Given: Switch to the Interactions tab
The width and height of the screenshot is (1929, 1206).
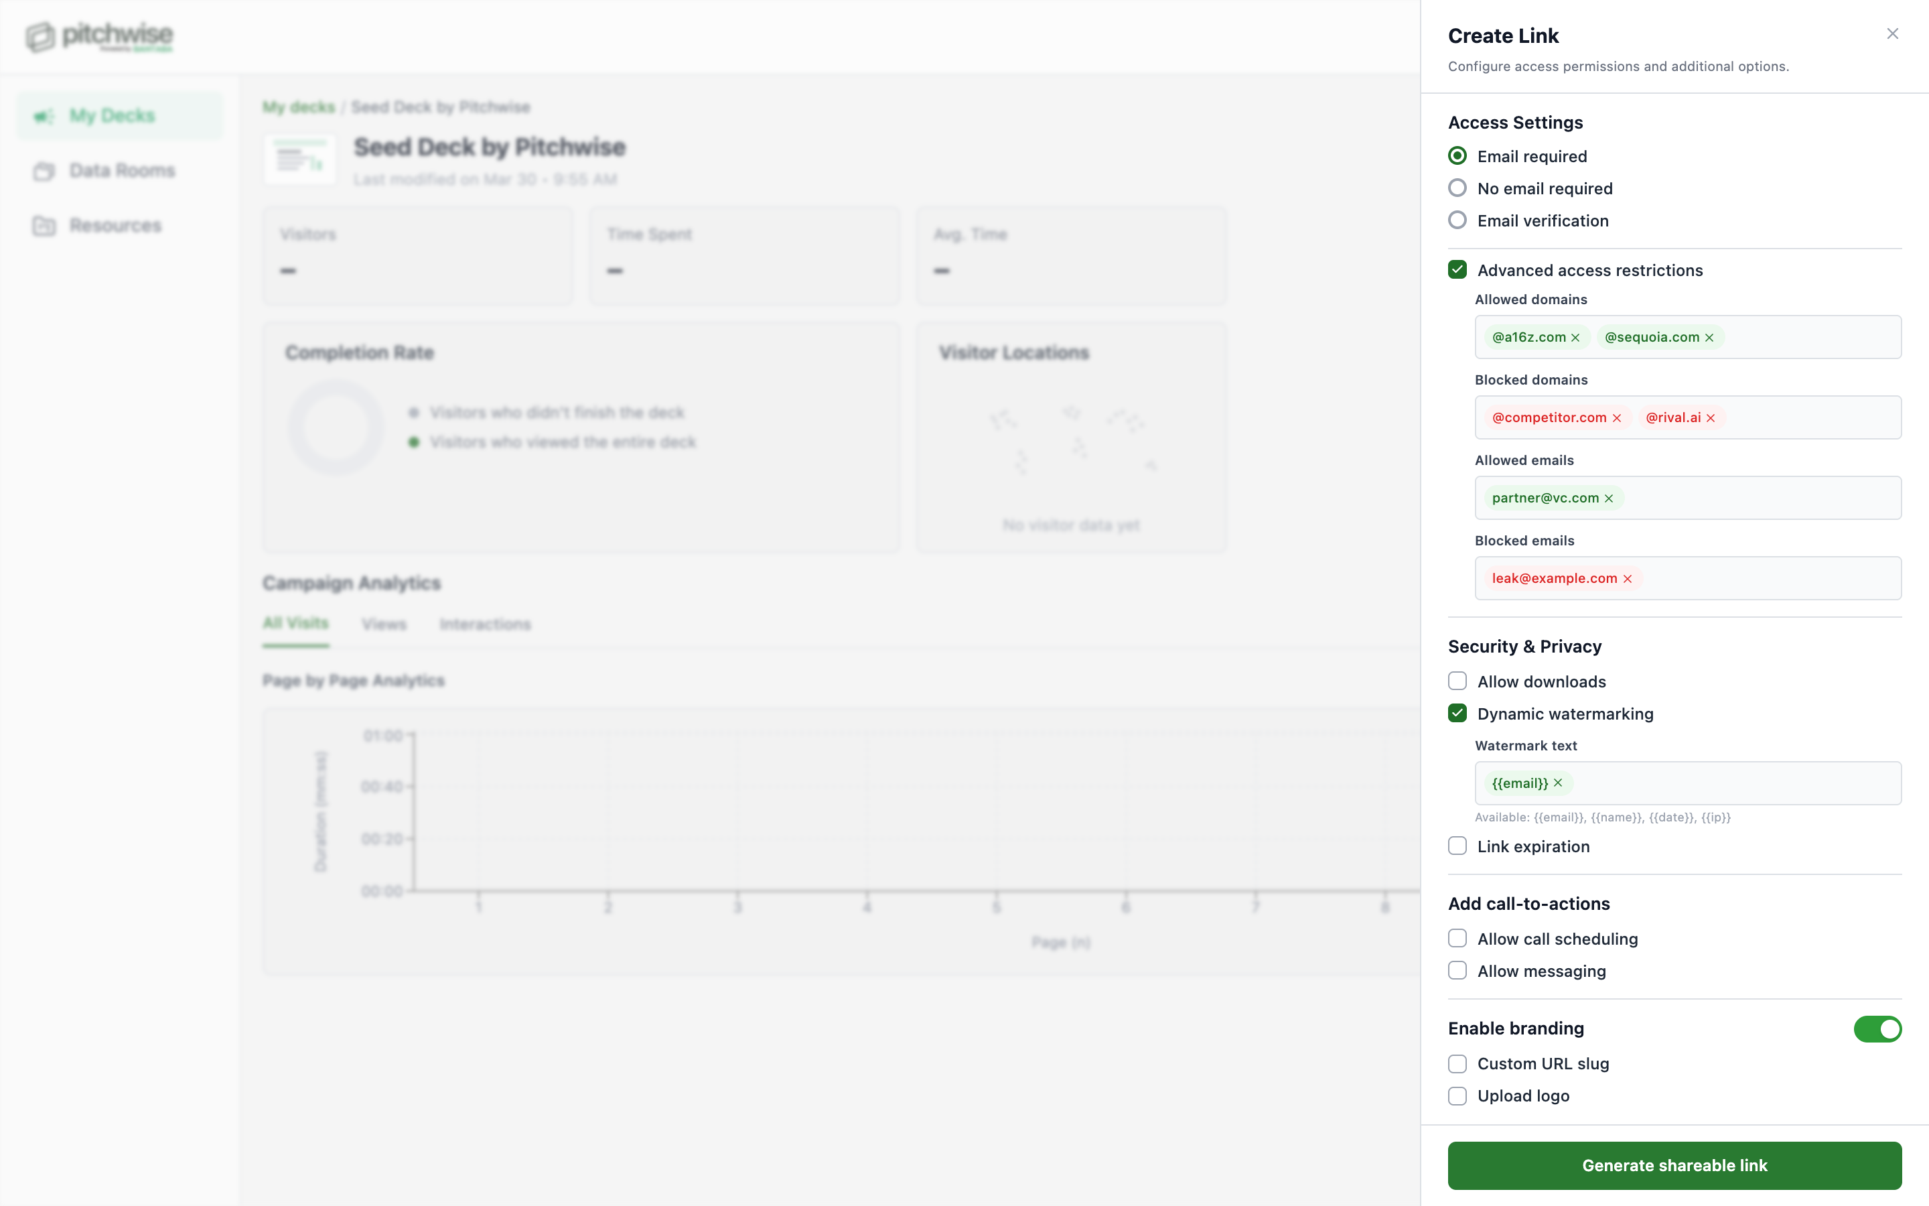Looking at the screenshot, I should click(x=486, y=624).
